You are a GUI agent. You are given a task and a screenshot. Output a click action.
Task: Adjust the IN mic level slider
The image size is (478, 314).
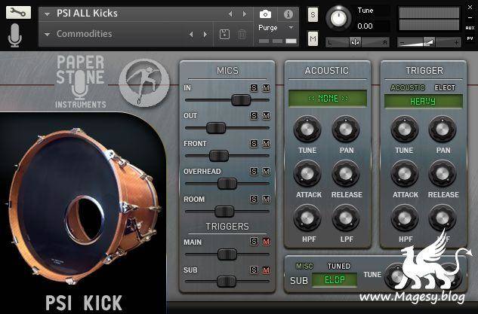[x=241, y=100]
